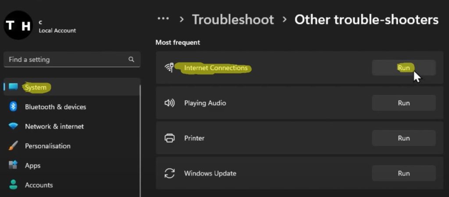Viewport: 449px width, 197px height.
Task: Expand the breadcrumb ellipsis menu
Action: 163,18
